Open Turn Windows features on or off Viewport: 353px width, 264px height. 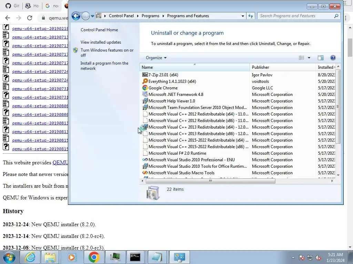(x=107, y=53)
